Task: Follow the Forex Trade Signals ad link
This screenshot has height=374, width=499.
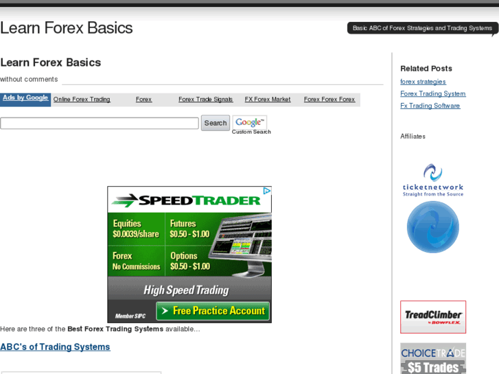Action: (x=206, y=100)
